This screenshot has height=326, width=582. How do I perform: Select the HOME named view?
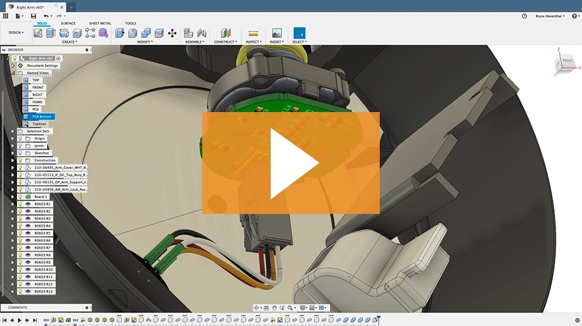pos(37,102)
